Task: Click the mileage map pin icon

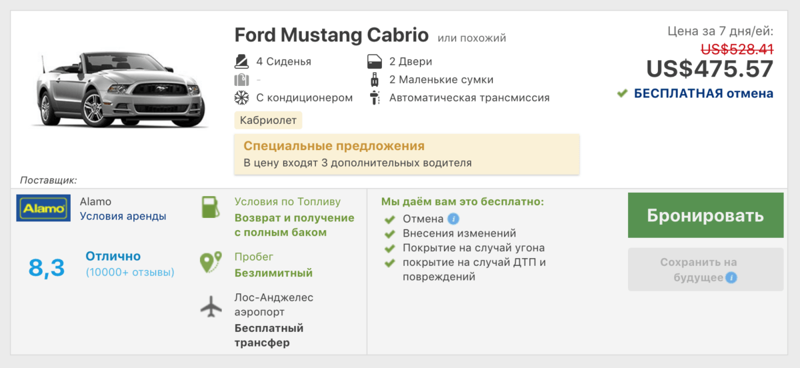Action: (x=211, y=263)
